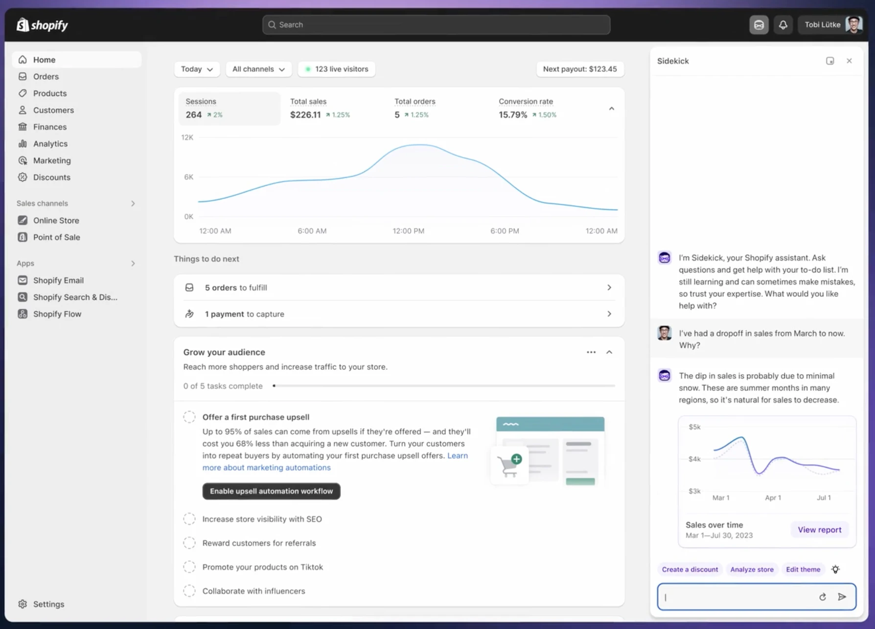
Task: Select Orders in the sidebar
Action: 45,76
